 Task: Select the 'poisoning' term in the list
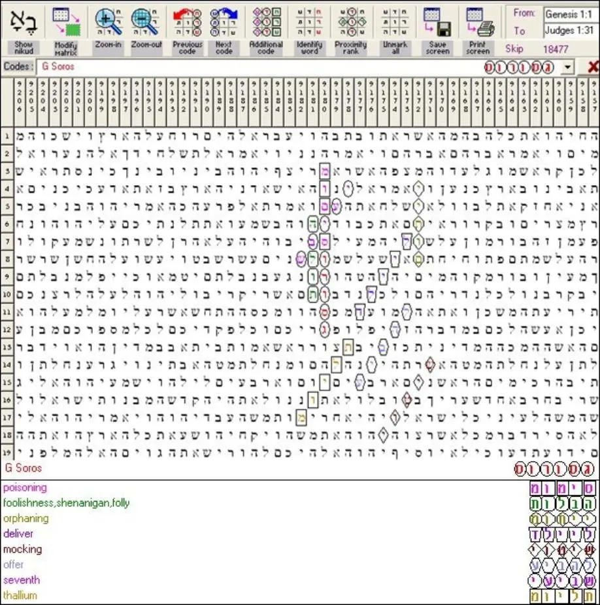25,488
